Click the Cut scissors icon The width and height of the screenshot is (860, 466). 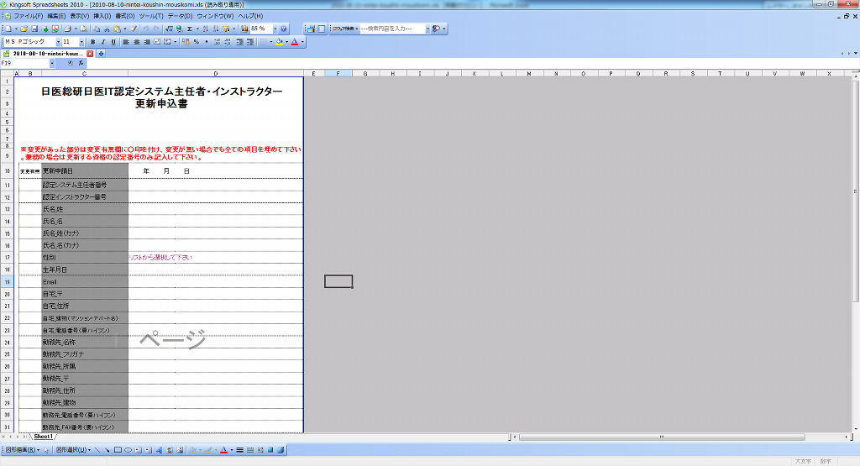tap(107, 29)
